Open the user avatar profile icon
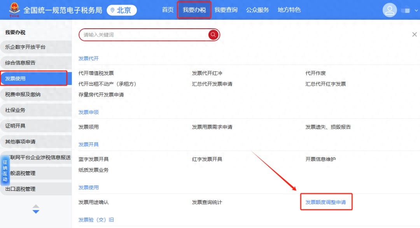 [390, 10]
